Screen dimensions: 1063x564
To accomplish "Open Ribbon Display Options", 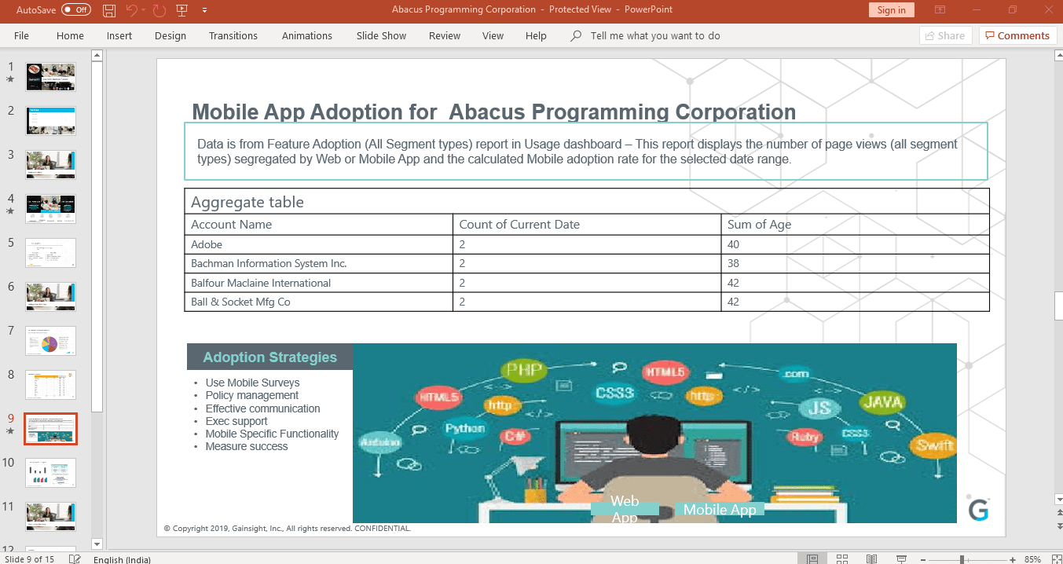I will (940, 10).
